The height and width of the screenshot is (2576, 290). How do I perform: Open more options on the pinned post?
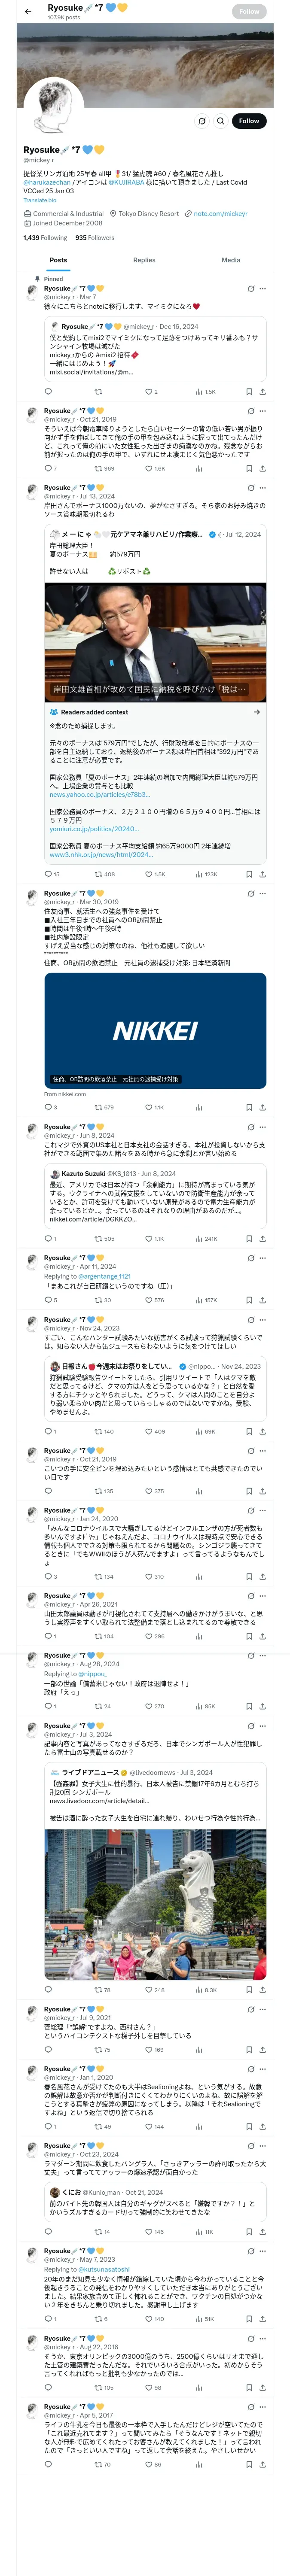coord(263,289)
